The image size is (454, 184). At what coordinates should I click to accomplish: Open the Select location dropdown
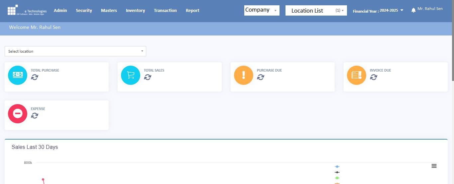pyautogui.click(x=75, y=51)
